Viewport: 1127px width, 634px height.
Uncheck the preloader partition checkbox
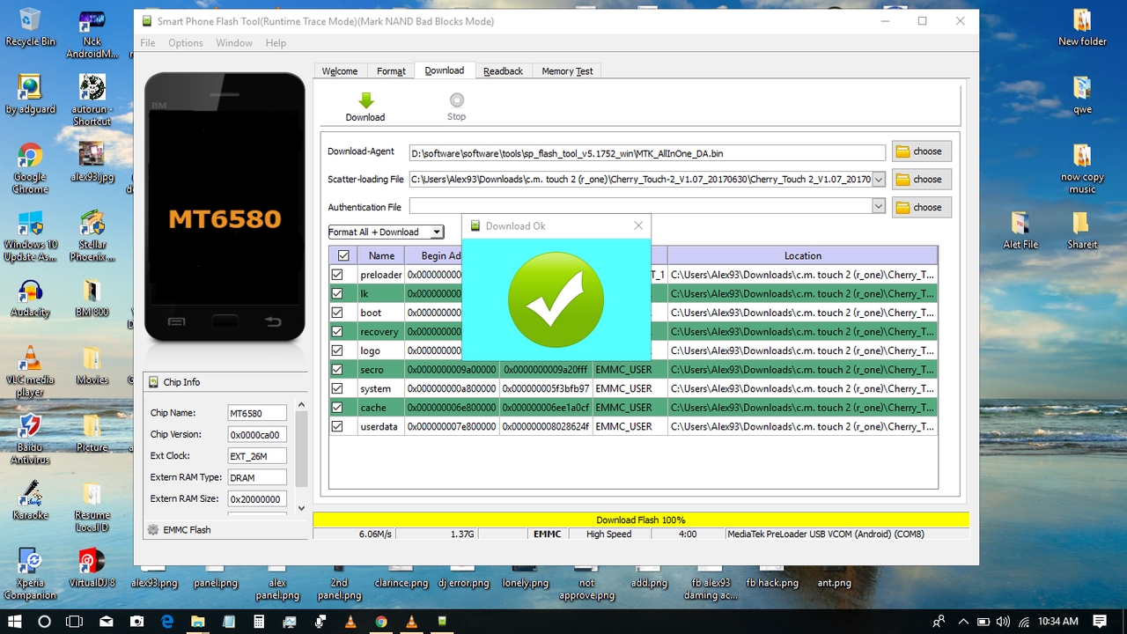pos(337,275)
